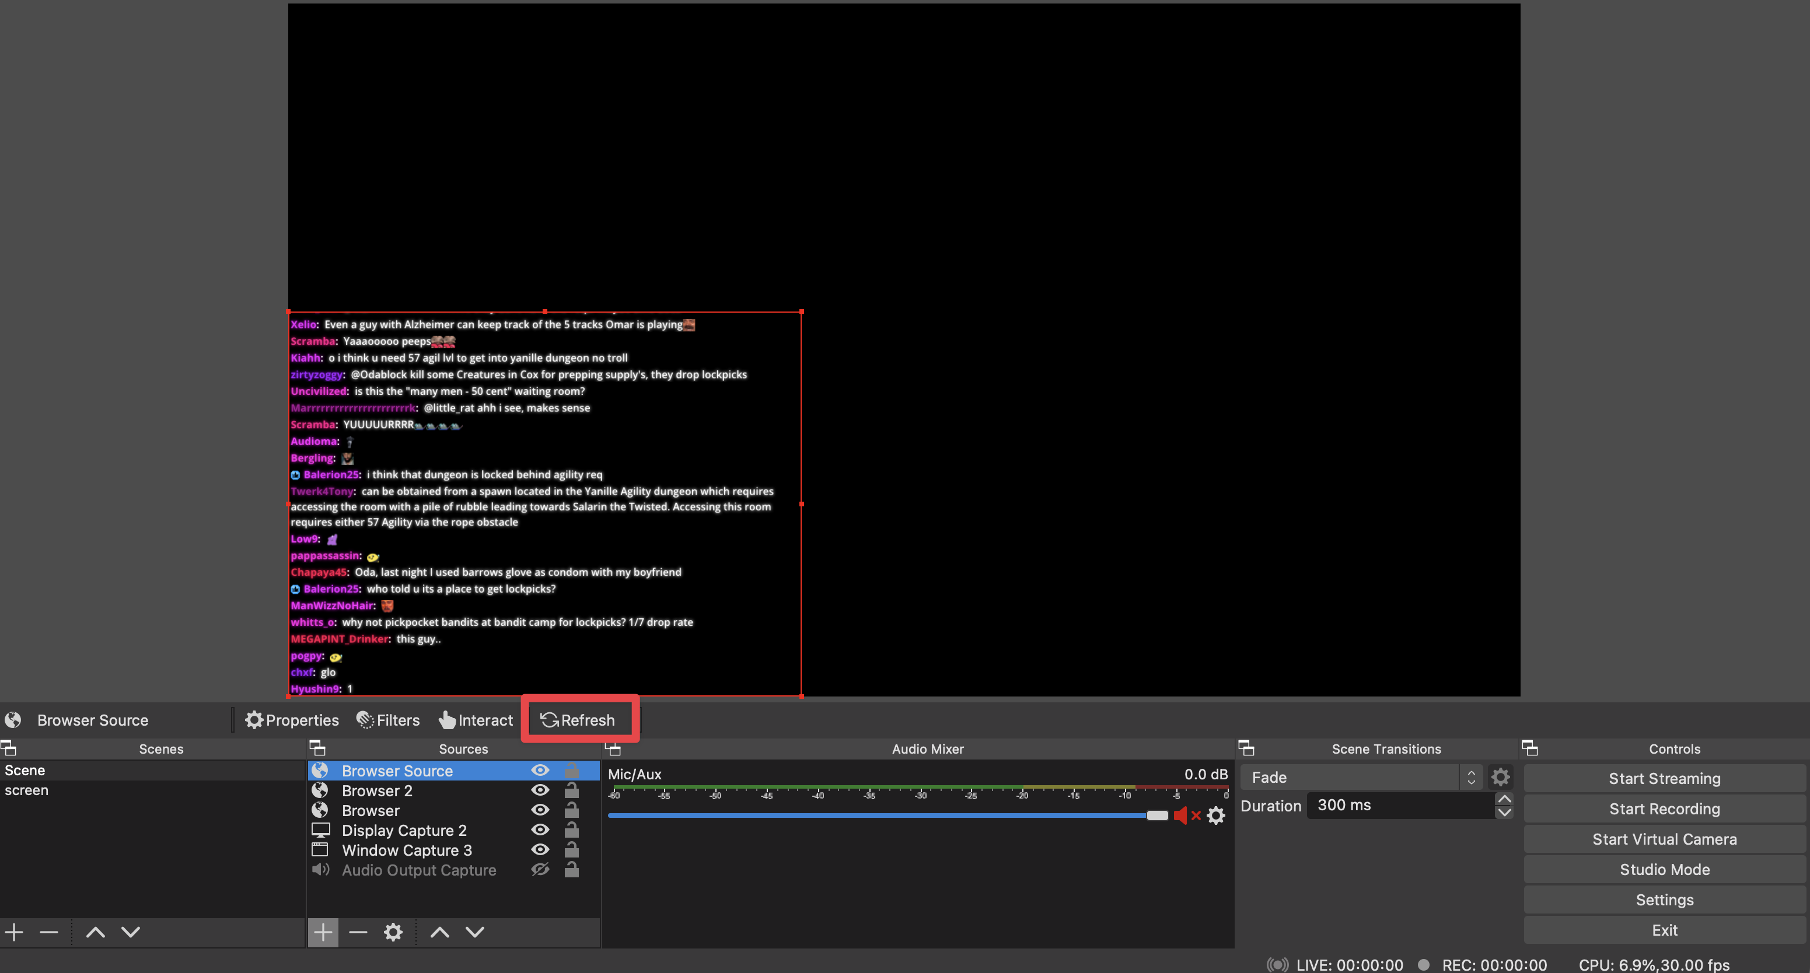
Task: Open the Sources panel settings gear
Action: (393, 932)
